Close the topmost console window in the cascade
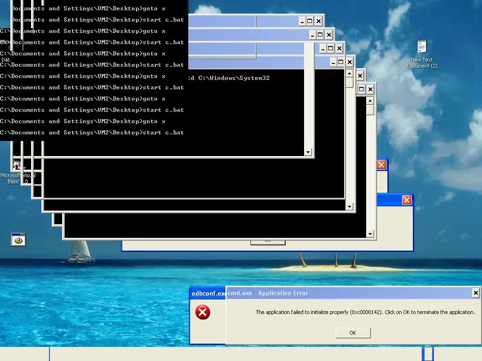Image resolution: width=482 pixels, height=361 pixels. point(319,21)
